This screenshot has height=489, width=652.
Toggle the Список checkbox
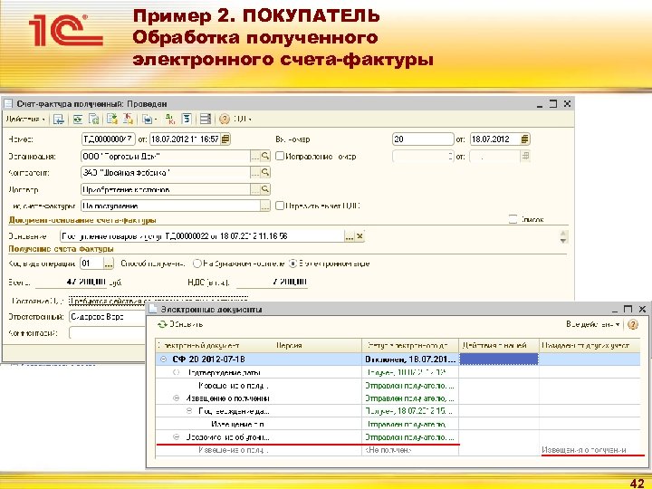(x=513, y=219)
